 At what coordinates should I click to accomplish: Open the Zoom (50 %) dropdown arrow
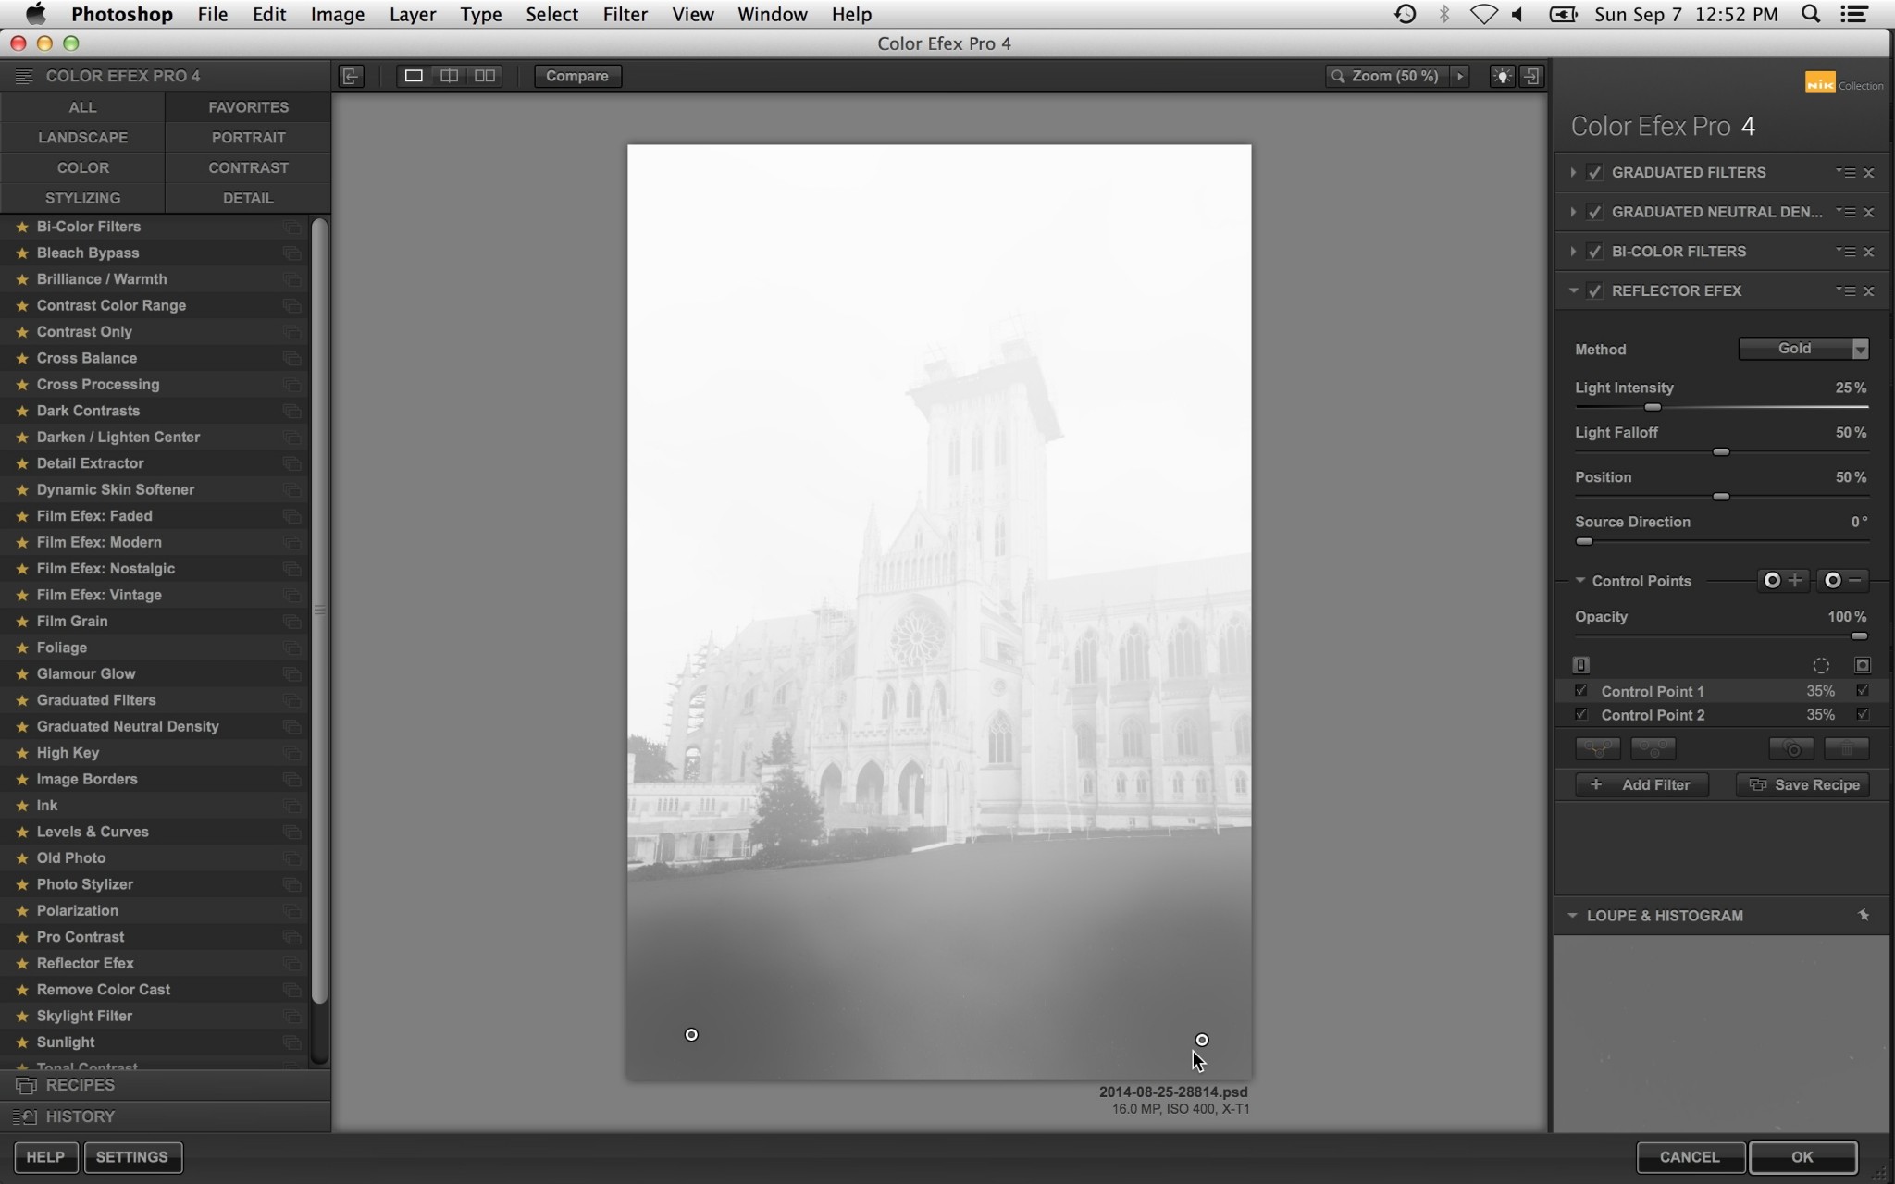tap(1460, 76)
